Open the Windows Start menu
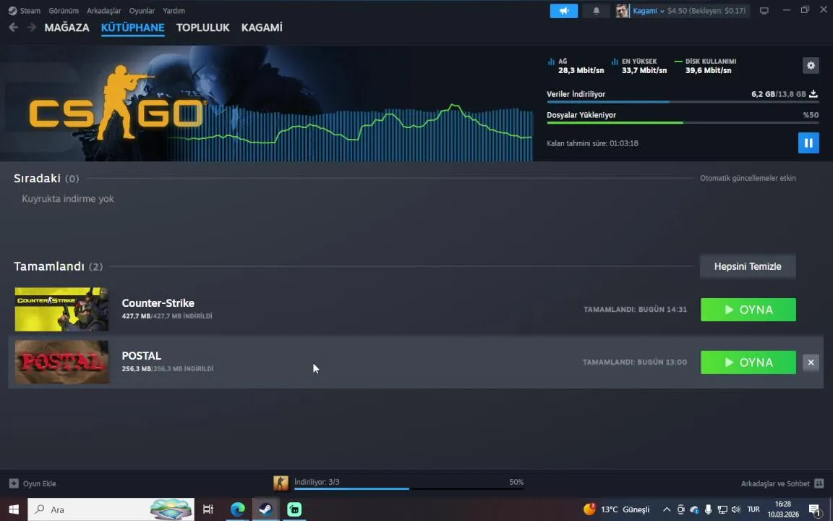 (14, 509)
